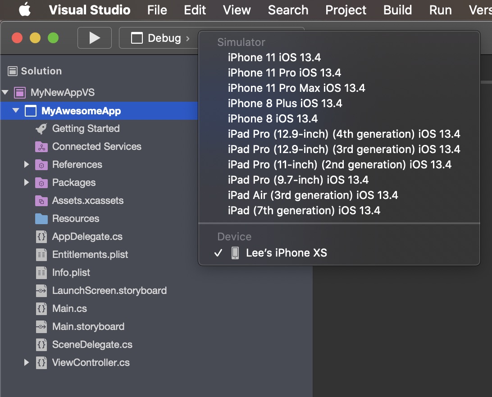Click the Run play button
The width and height of the screenshot is (492, 397).
[95, 38]
